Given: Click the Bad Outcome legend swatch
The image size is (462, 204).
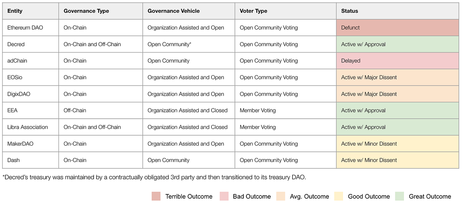Looking at the screenshot, I should coord(224,196).
